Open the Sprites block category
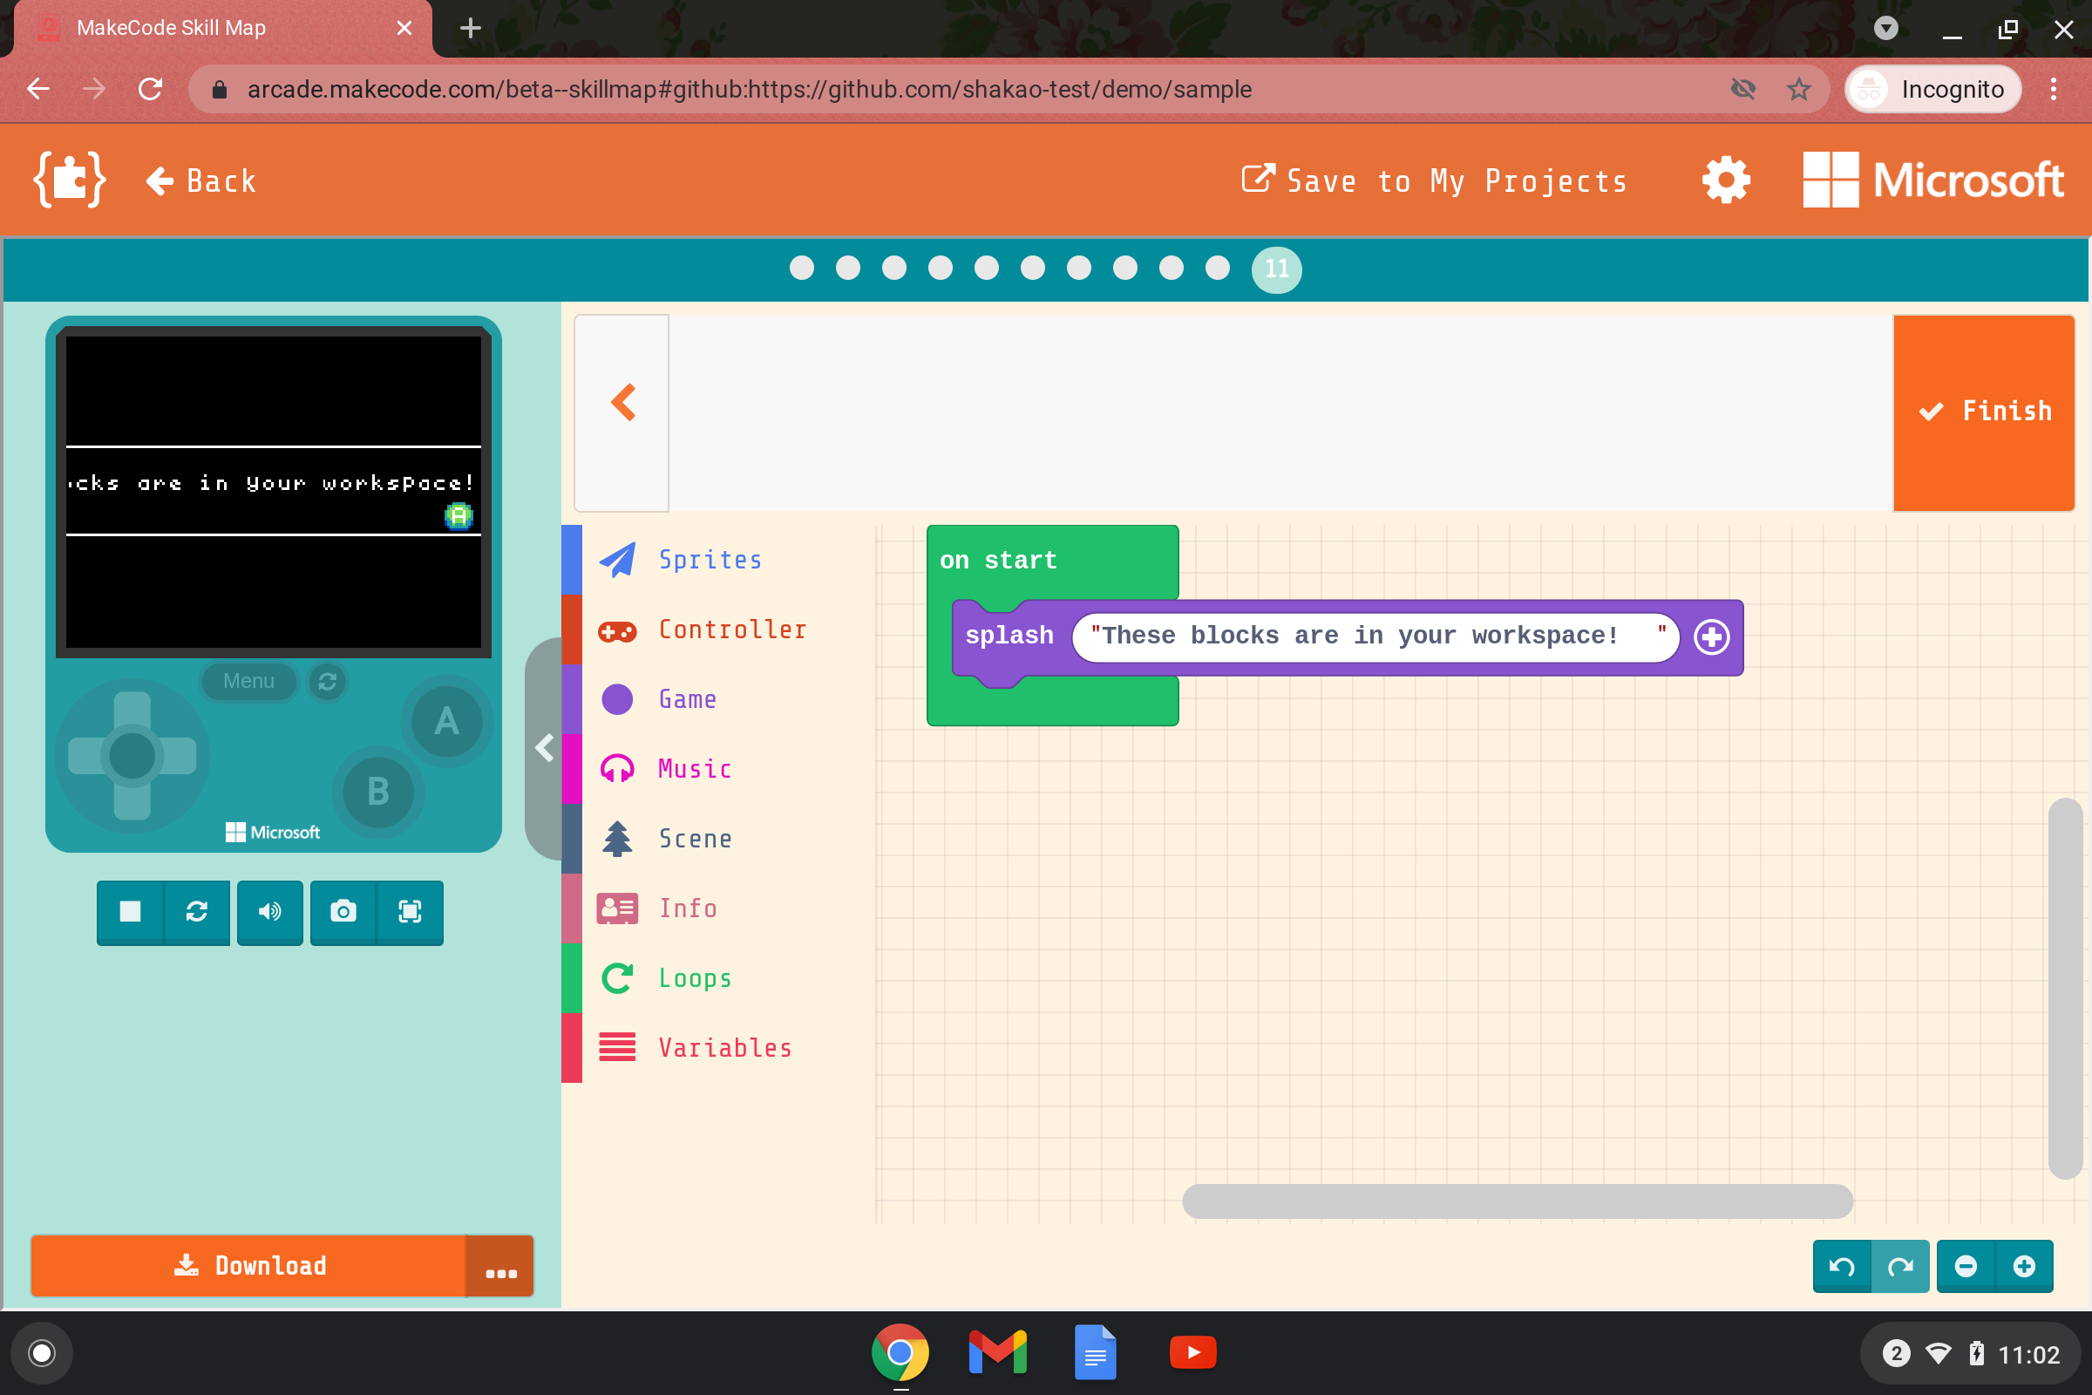 click(710, 559)
